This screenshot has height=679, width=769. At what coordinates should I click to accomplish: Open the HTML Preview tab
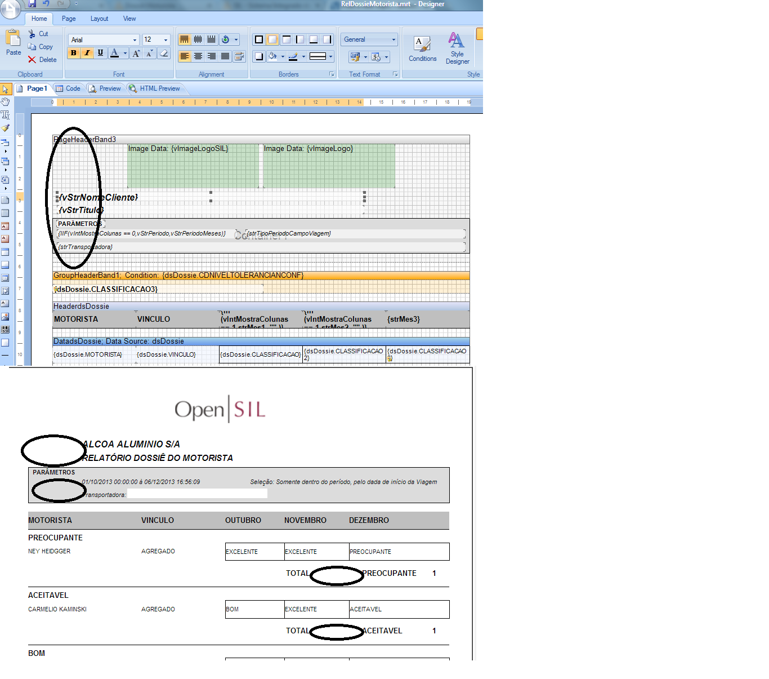coord(155,88)
